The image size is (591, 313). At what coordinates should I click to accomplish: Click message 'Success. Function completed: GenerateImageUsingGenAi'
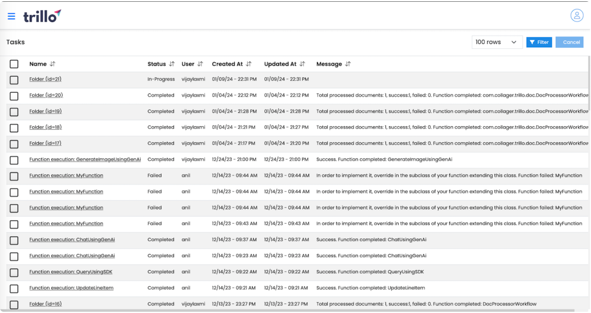pos(384,159)
